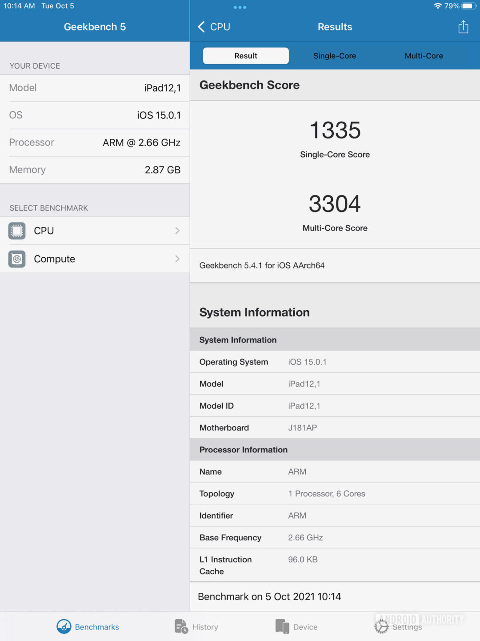The width and height of the screenshot is (480, 641).
Task: Expand the Compute benchmark row chevron
Action: [177, 259]
